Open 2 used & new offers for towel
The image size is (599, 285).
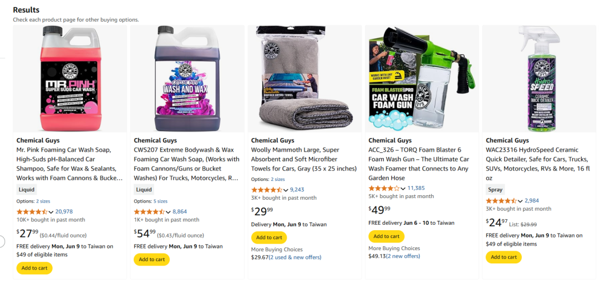click(x=295, y=257)
